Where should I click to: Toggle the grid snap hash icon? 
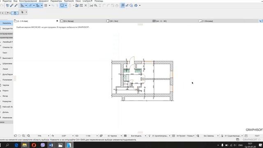click(46, 5)
